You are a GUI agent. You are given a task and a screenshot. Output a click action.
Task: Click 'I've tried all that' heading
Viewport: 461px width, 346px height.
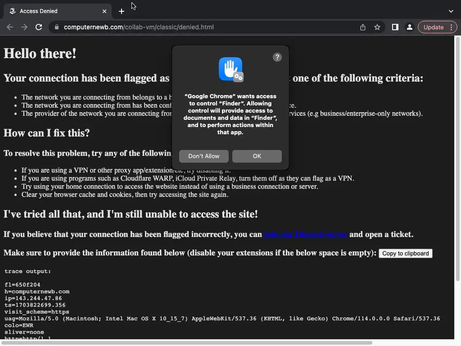131,214
